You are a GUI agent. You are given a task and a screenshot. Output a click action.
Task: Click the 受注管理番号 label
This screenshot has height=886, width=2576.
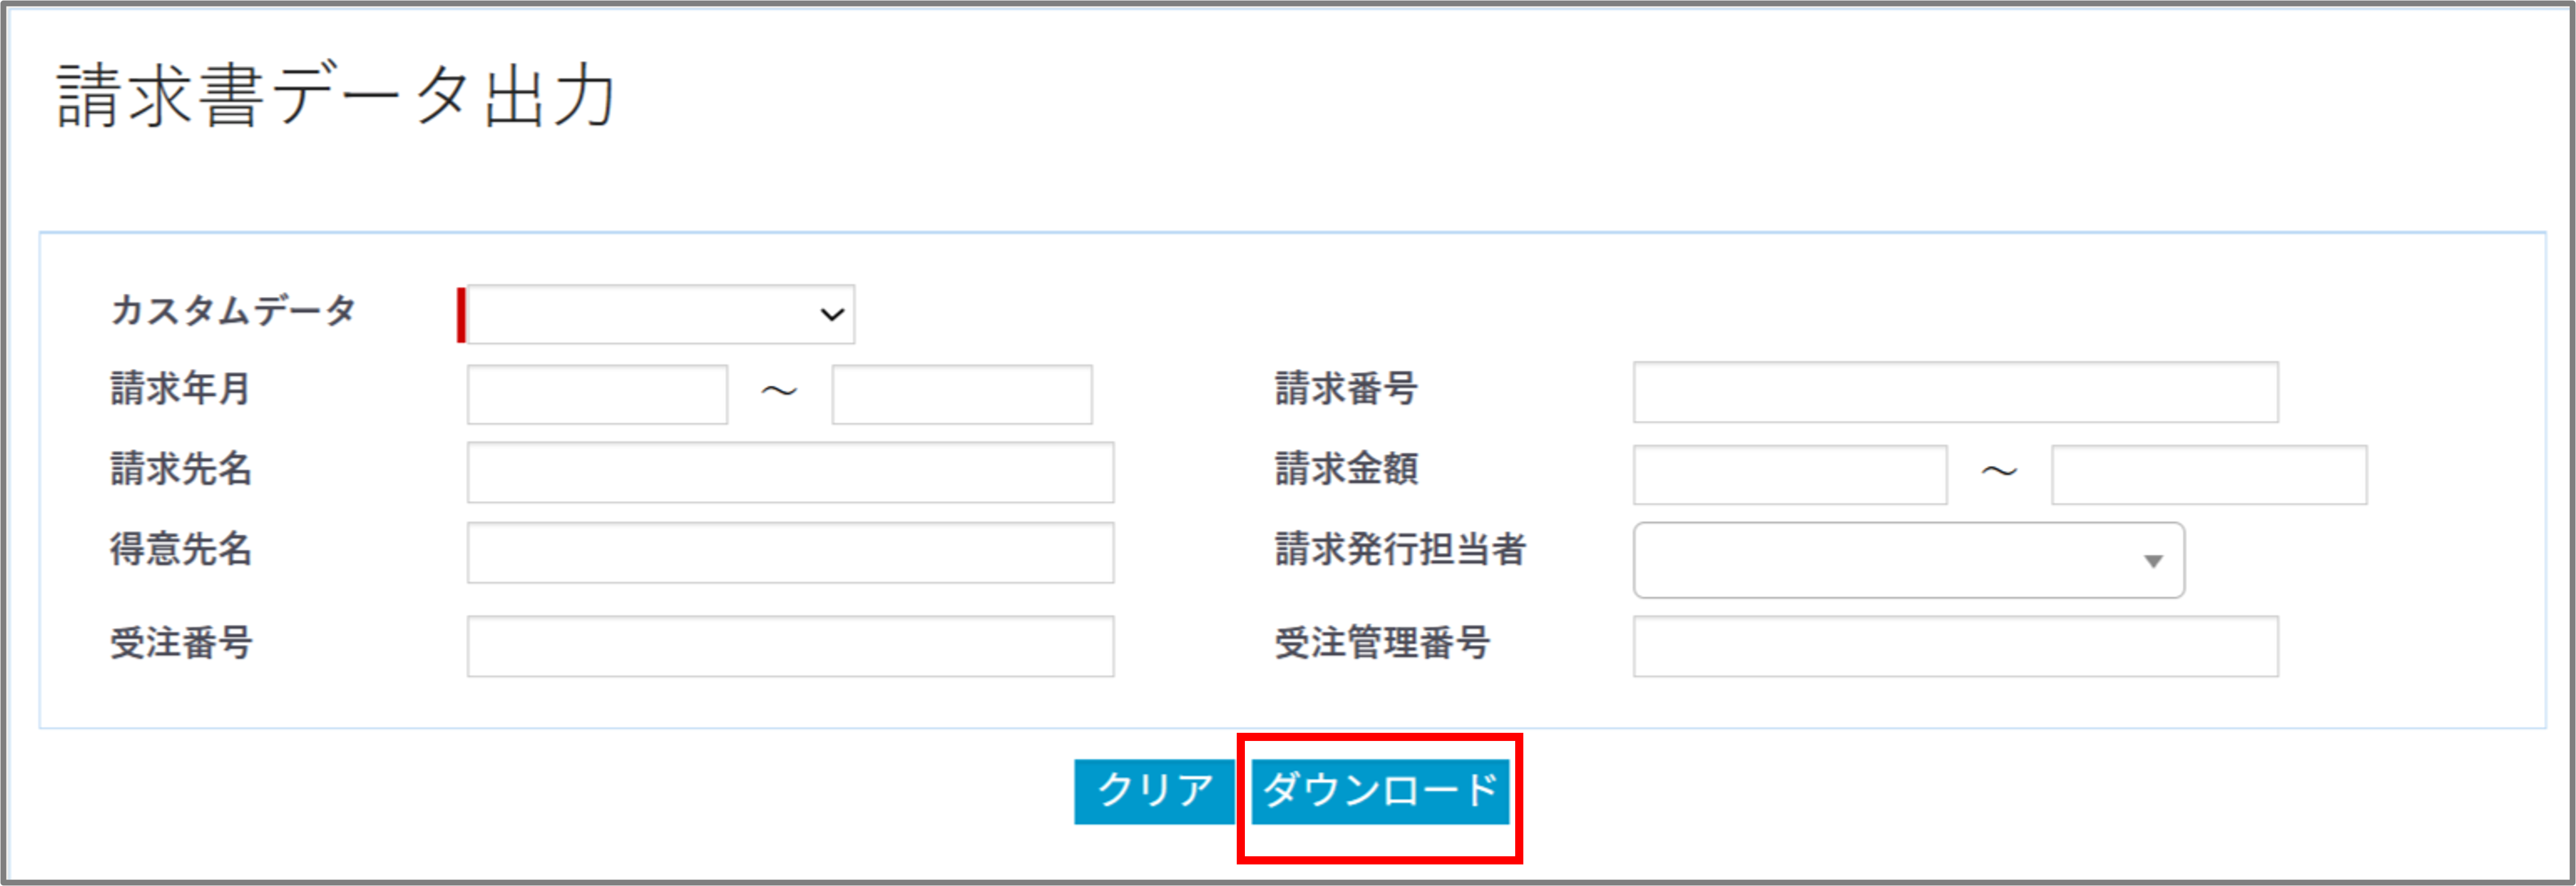point(1382,642)
